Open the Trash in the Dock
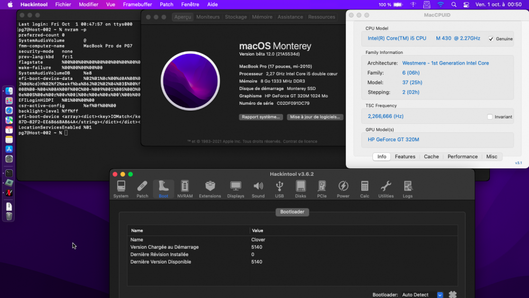Screen dimensions: 529x298 (9, 216)
